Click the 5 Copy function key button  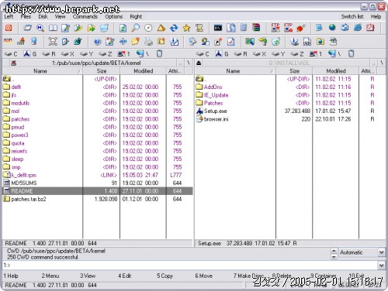point(165,276)
